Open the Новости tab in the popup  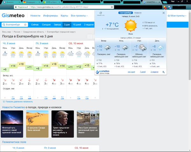click(138, 13)
